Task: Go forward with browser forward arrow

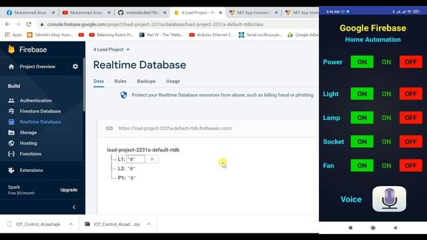Action: point(18,24)
